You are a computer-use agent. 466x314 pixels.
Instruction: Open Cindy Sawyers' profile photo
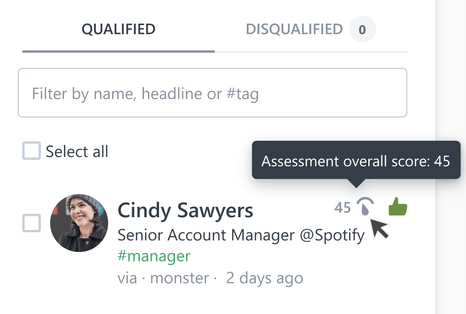(79, 223)
